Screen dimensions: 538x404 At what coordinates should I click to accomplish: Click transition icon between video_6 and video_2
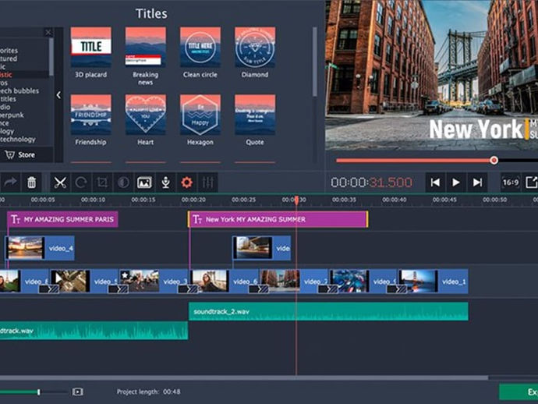(260, 289)
